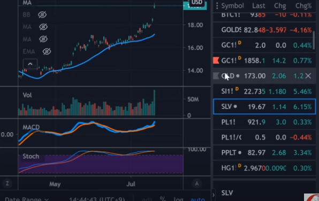Click the red flag on GC1! row
This screenshot has width=319, height=201.
(x=216, y=60)
